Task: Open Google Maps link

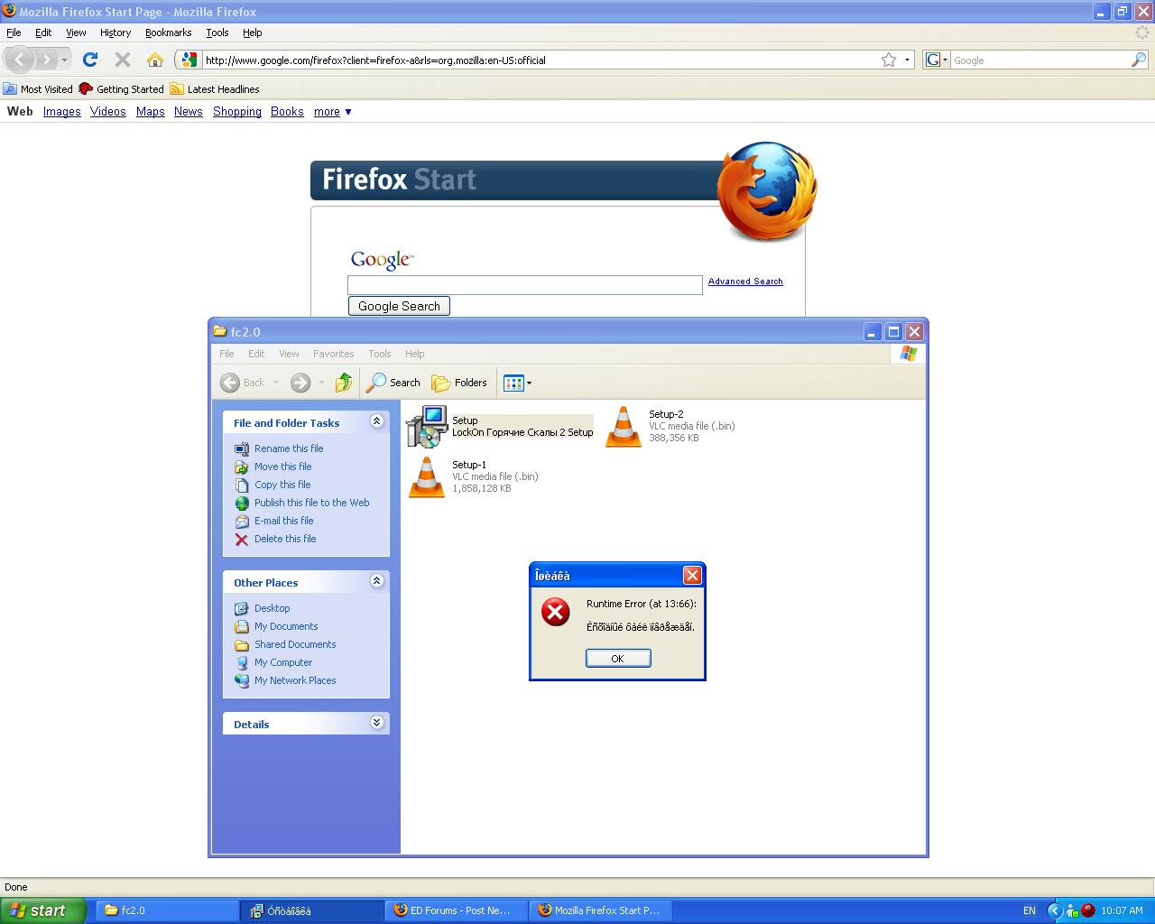Action: (x=151, y=112)
